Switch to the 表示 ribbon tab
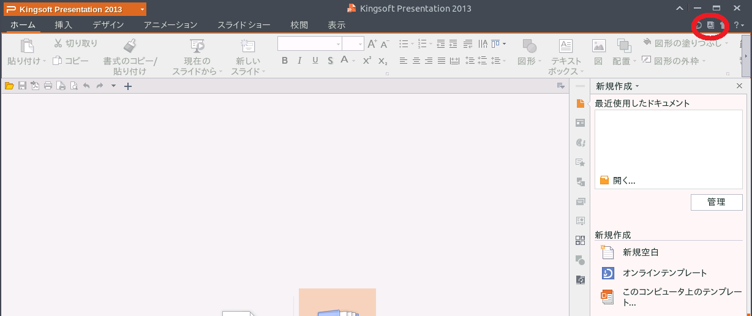 pos(336,25)
